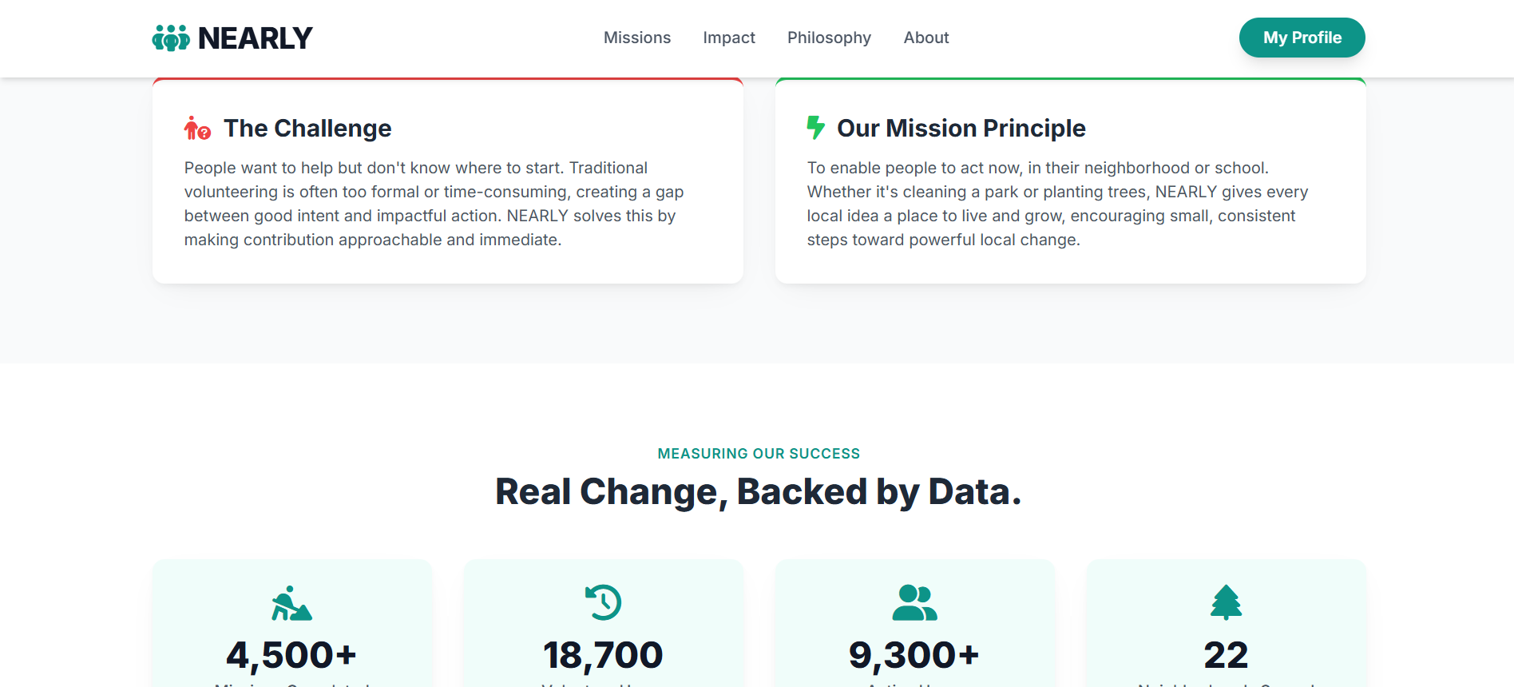Click the pine tree icon

[x=1226, y=602]
